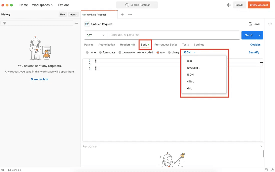Click the History heading
The height and width of the screenshot is (172, 275).
(x=6, y=15)
